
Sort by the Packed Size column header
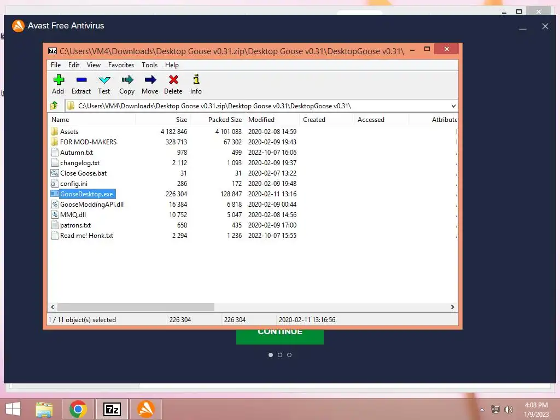coord(217,120)
